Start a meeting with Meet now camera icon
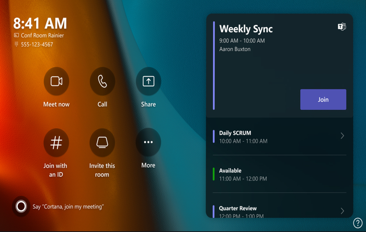This screenshot has width=366, height=232. pyautogui.click(x=56, y=81)
